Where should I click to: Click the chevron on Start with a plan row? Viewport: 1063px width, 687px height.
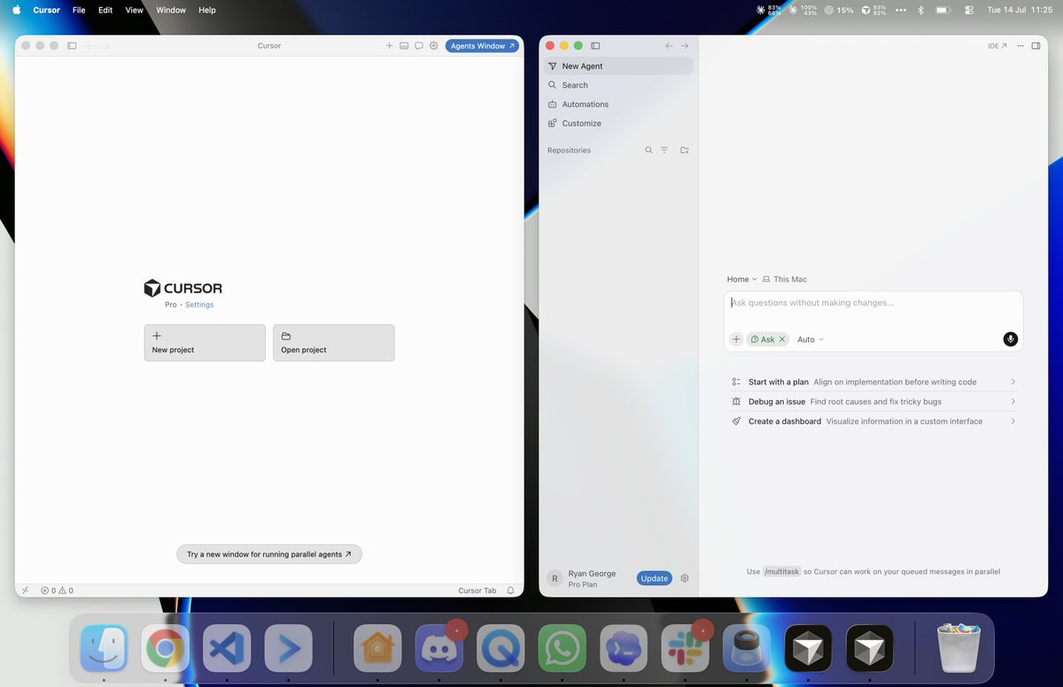pos(1013,382)
